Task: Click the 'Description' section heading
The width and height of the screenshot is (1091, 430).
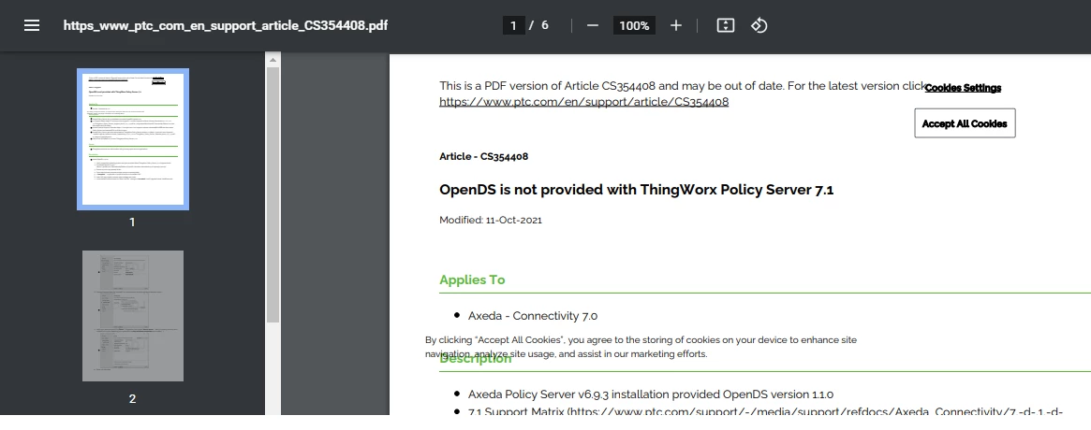Action: (475, 359)
